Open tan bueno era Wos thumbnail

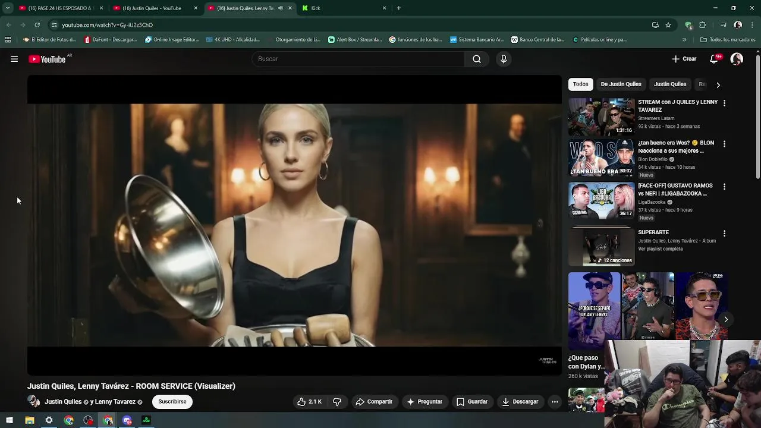click(x=601, y=158)
